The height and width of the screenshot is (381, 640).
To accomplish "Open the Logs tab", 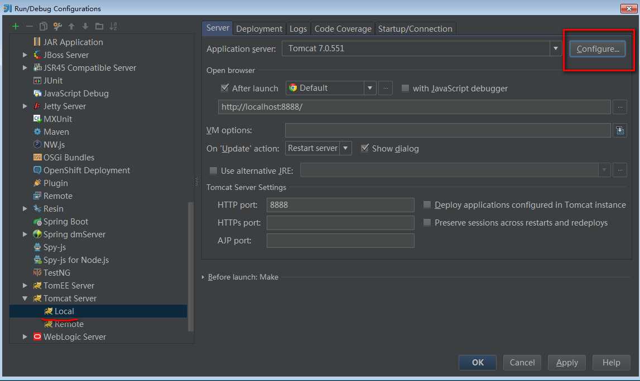I will 298,29.
